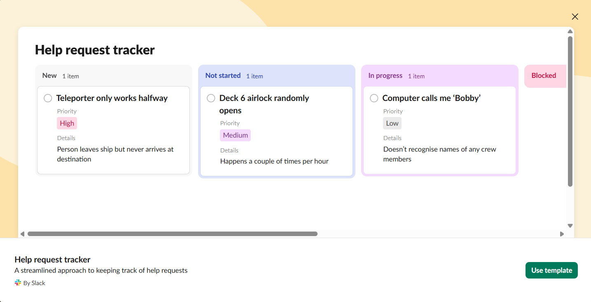Open the New column header

49,75
